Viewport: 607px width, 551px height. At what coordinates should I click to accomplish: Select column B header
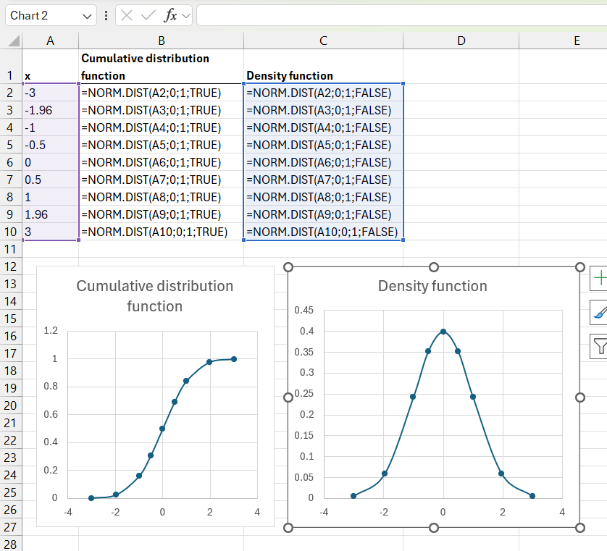click(161, 41)
